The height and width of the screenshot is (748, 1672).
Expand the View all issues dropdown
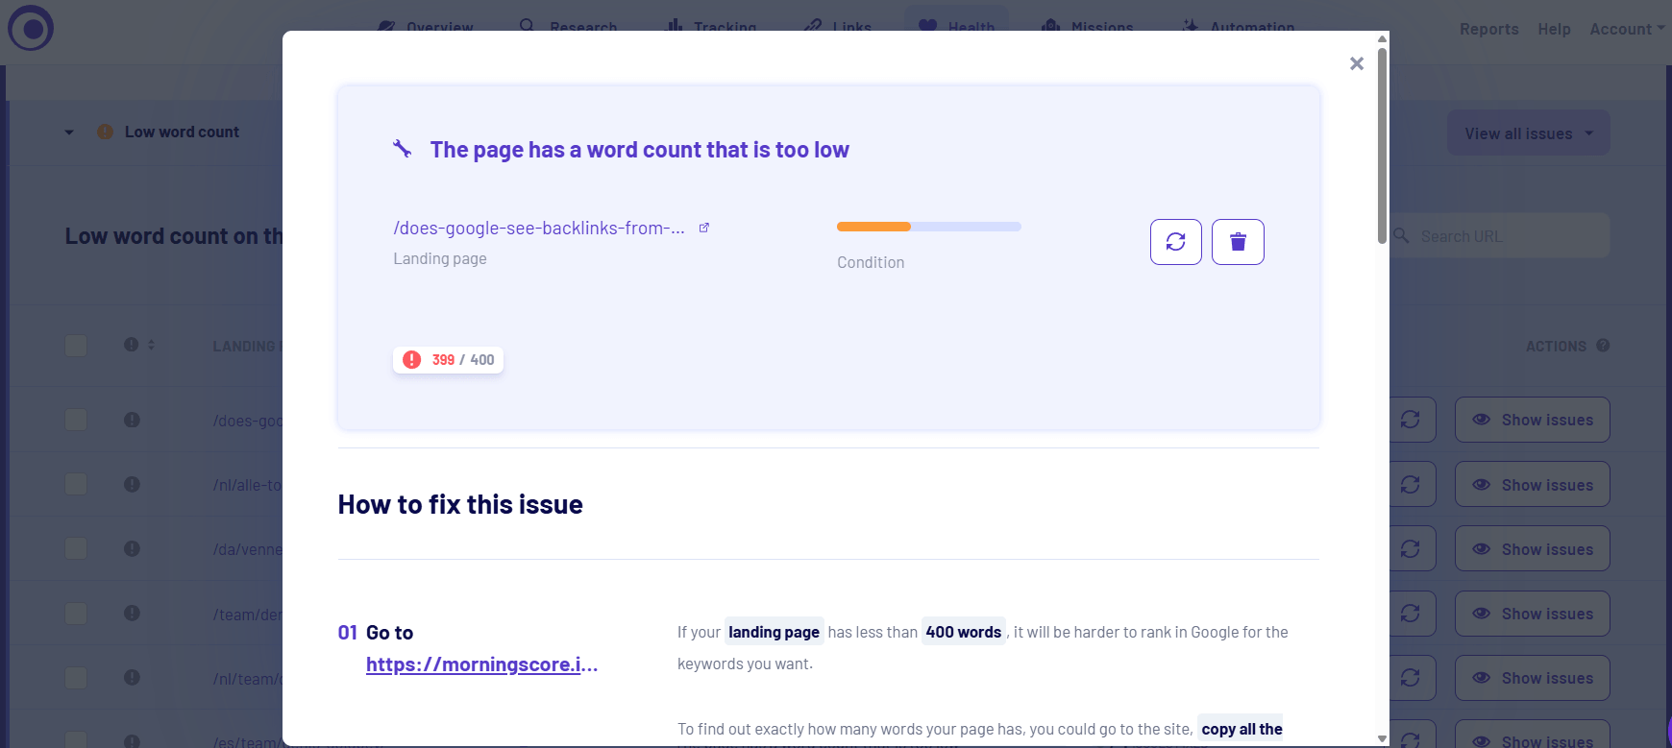[x=1529, y=133]
